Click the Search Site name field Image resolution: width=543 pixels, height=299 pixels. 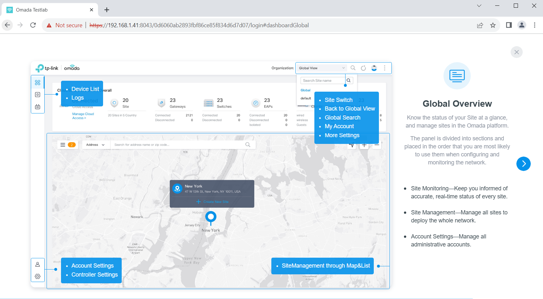tap(323, 80)
